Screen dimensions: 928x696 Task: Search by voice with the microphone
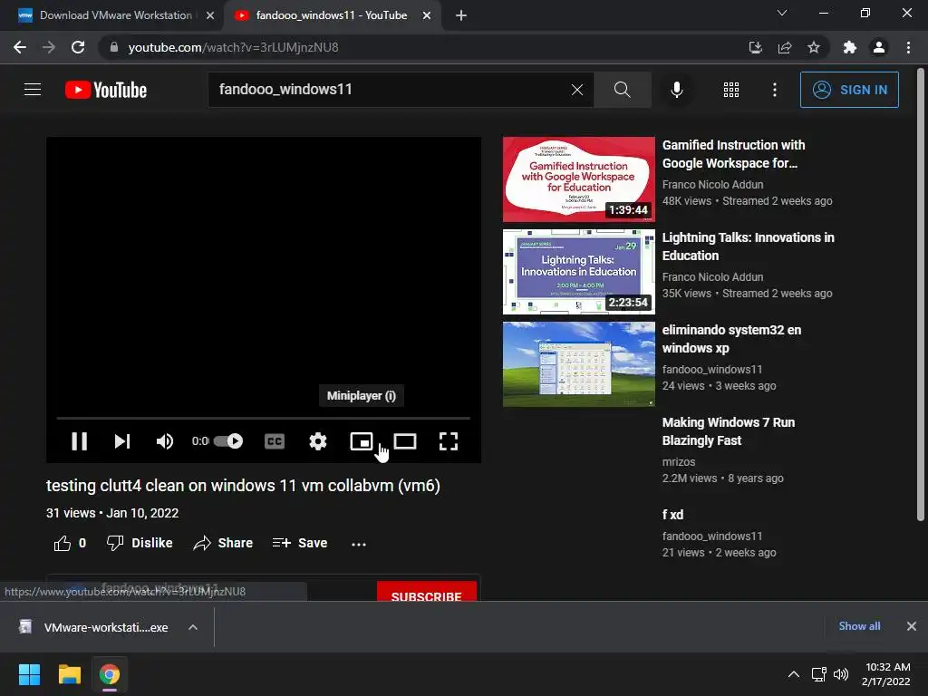click(676, 90)
